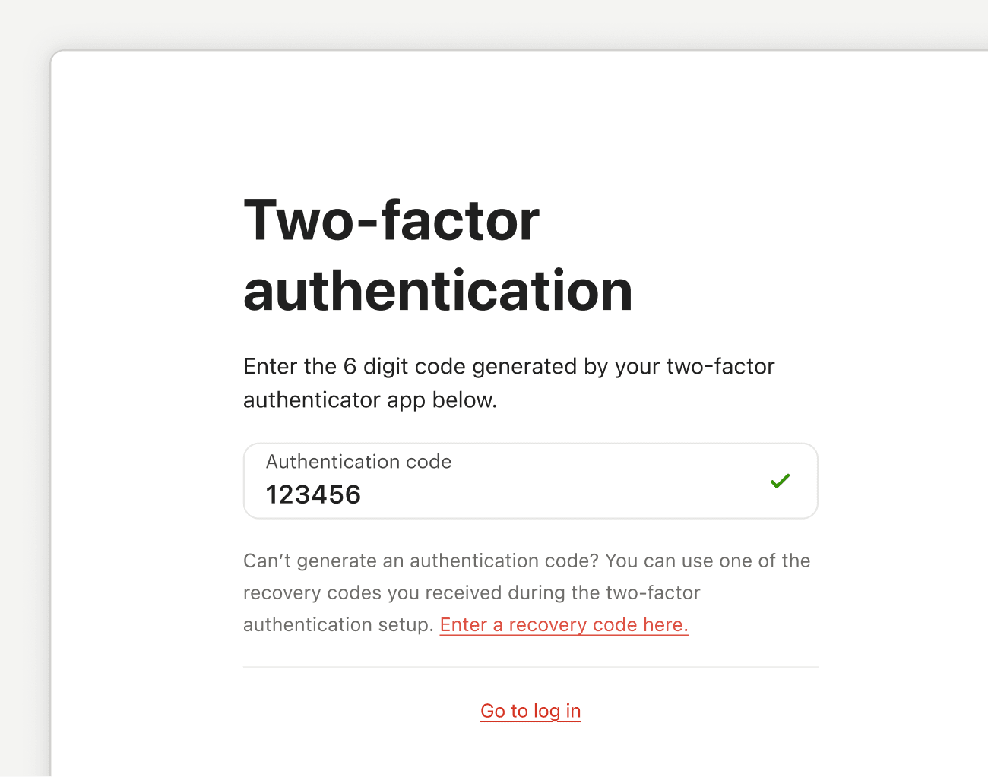Select the Enter a recovery code here link
This screenshot has height=777, width=988.
[x=564, y=624]
